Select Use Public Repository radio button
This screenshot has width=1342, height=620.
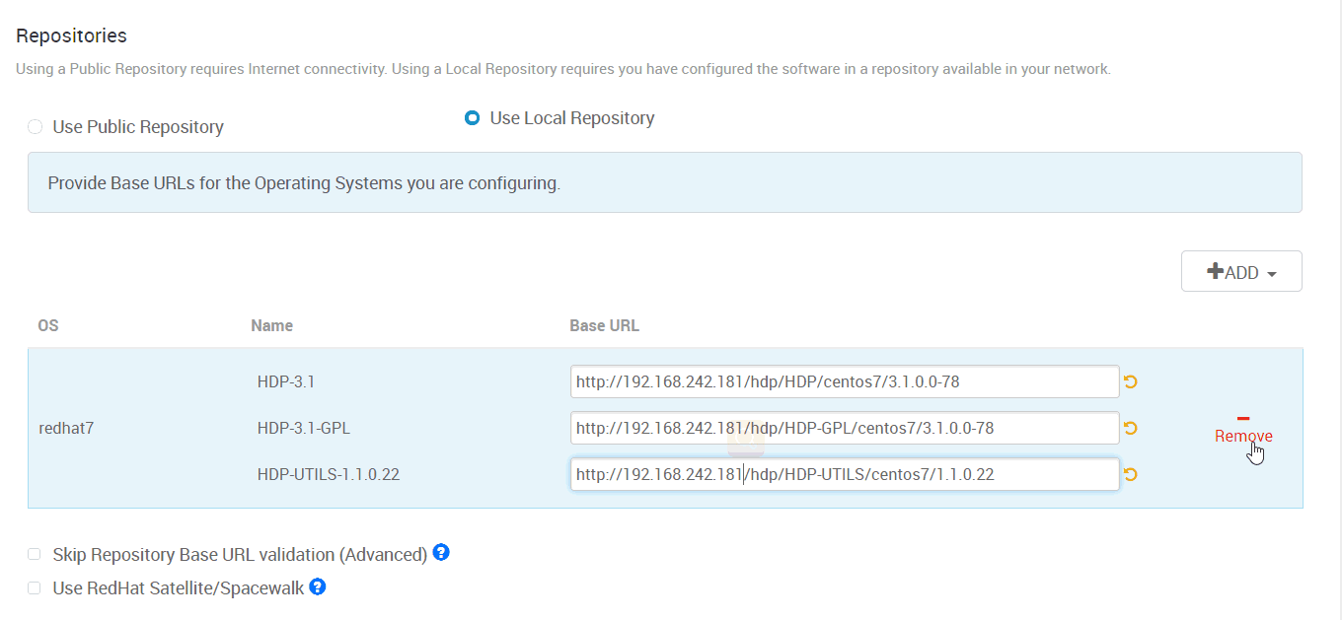(36, 126)
